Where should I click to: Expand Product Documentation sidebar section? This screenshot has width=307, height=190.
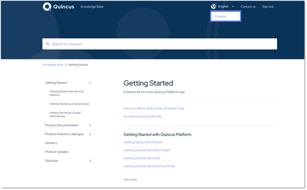pos(90,125)
